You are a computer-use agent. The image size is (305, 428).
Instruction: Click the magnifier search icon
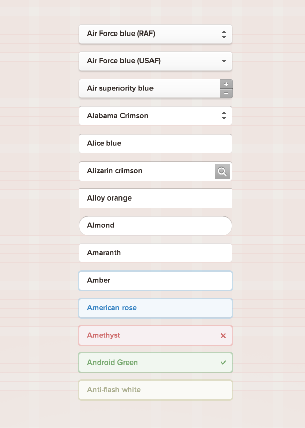(x=222, y=172)
